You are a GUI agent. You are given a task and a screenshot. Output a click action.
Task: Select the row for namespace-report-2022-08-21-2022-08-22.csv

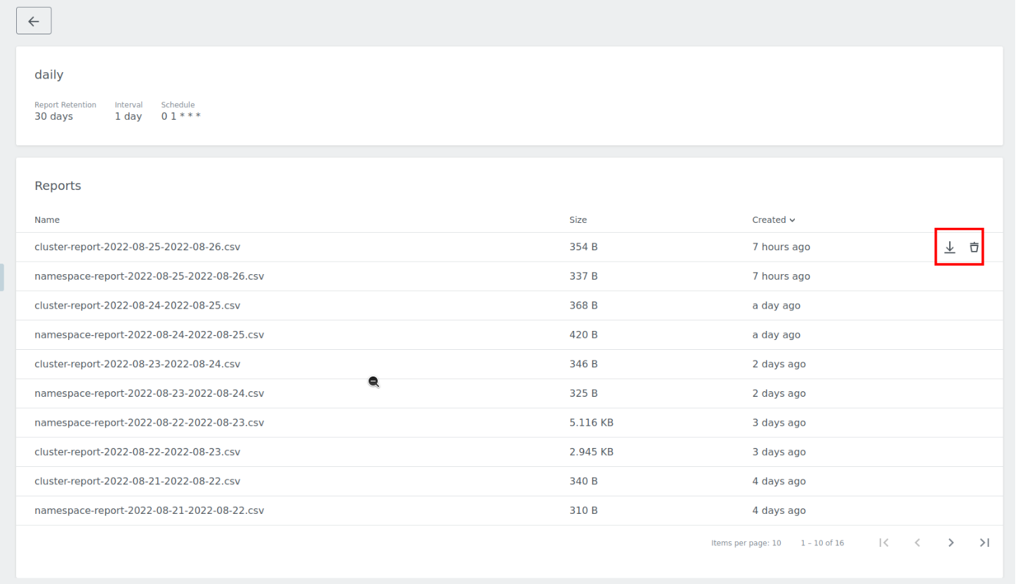pos(150,510)
